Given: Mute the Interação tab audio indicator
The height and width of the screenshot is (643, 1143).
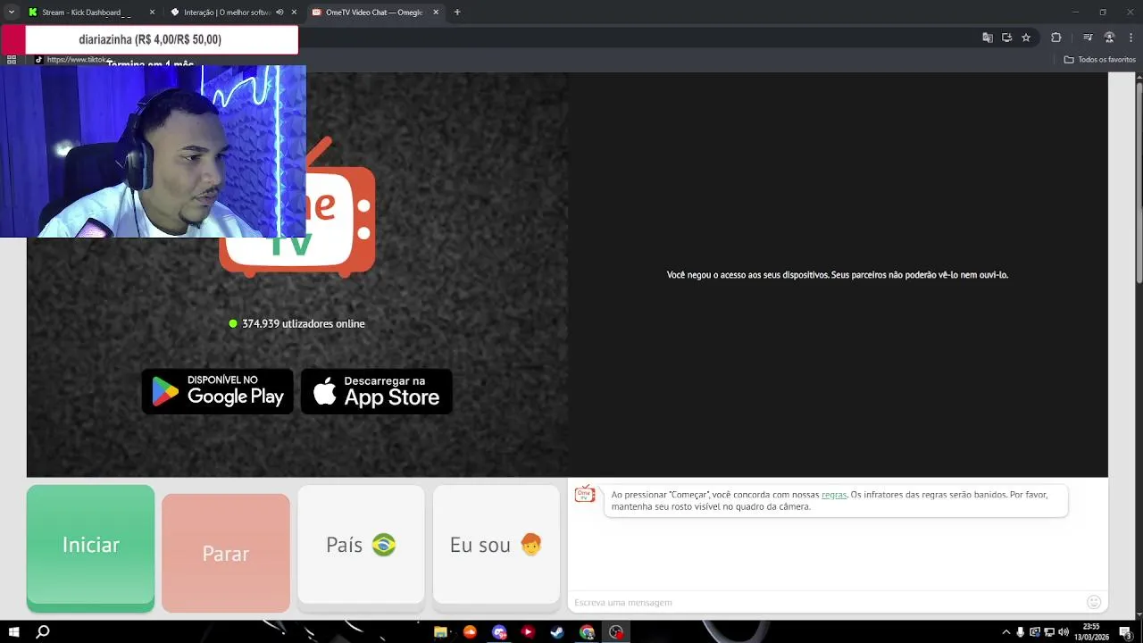Looking at the screenshot, I should [279, 13].
